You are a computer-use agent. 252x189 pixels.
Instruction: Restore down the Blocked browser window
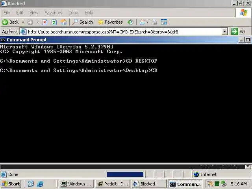tap(241, 4)
